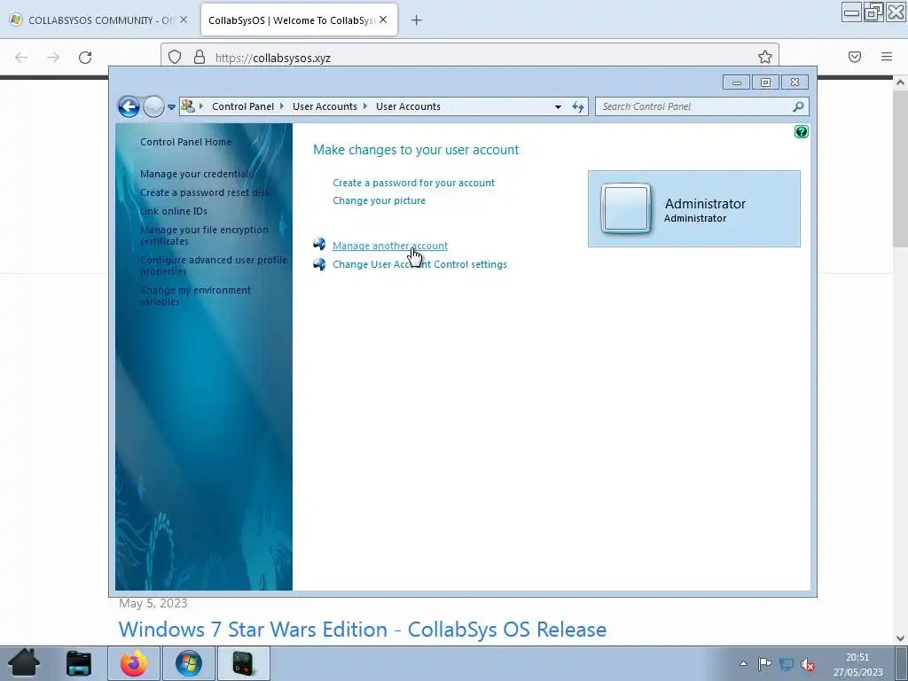Open the address bar history dropdown
Image resolution: width=908 pixels, height=681 pixels.
coord(558,107)
